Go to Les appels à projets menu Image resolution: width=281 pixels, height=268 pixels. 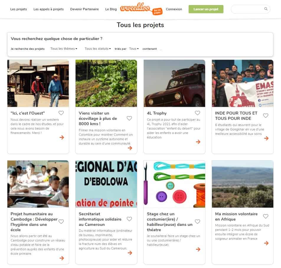(x=49, y=9)
